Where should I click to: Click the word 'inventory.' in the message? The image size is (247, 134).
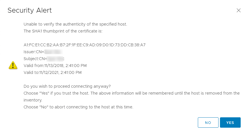pos(33,100)
